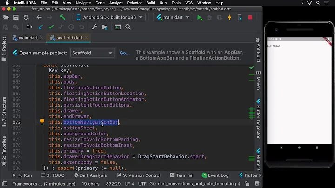Click the yellow intention lightbulb on line 872

point(42,122)
